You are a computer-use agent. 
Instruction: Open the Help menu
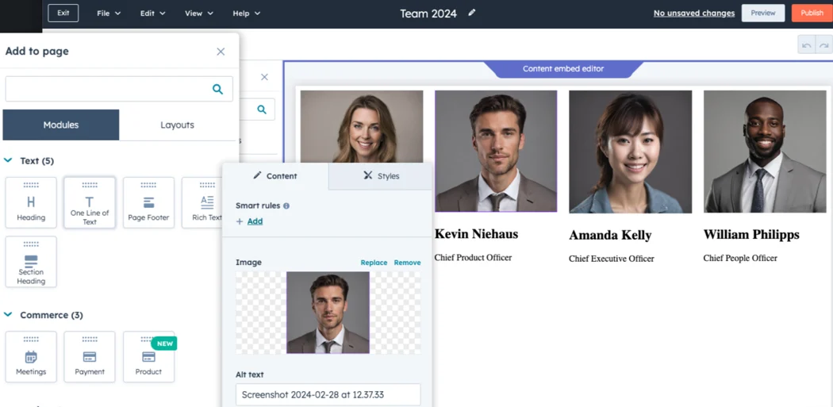click(247, 13)
